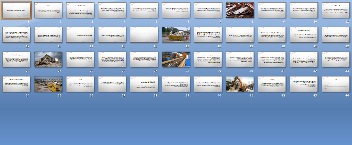The image size is (352, 145).
Task: Select the title slide thumbnail numbered 1
Action: 16,10
